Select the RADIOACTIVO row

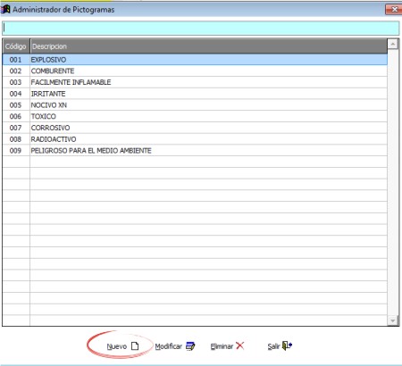(x=195, y=139)
